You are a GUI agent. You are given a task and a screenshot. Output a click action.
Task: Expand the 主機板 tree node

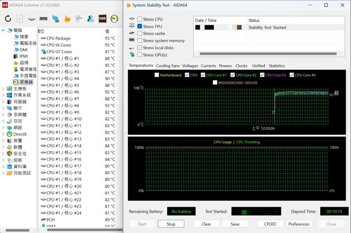coord(3,88)
